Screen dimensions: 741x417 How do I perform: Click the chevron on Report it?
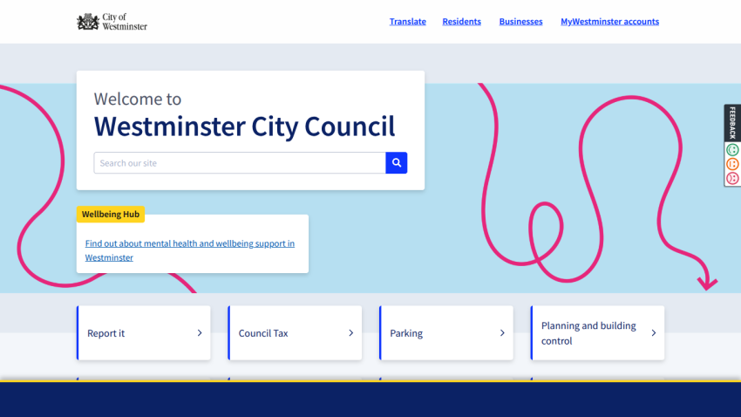pyautogui.click(x=200, y=333)
